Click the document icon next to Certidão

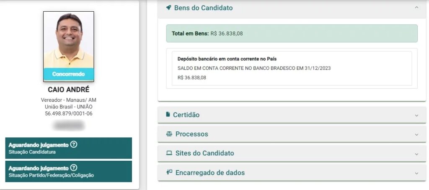click(x=168, y=115)
